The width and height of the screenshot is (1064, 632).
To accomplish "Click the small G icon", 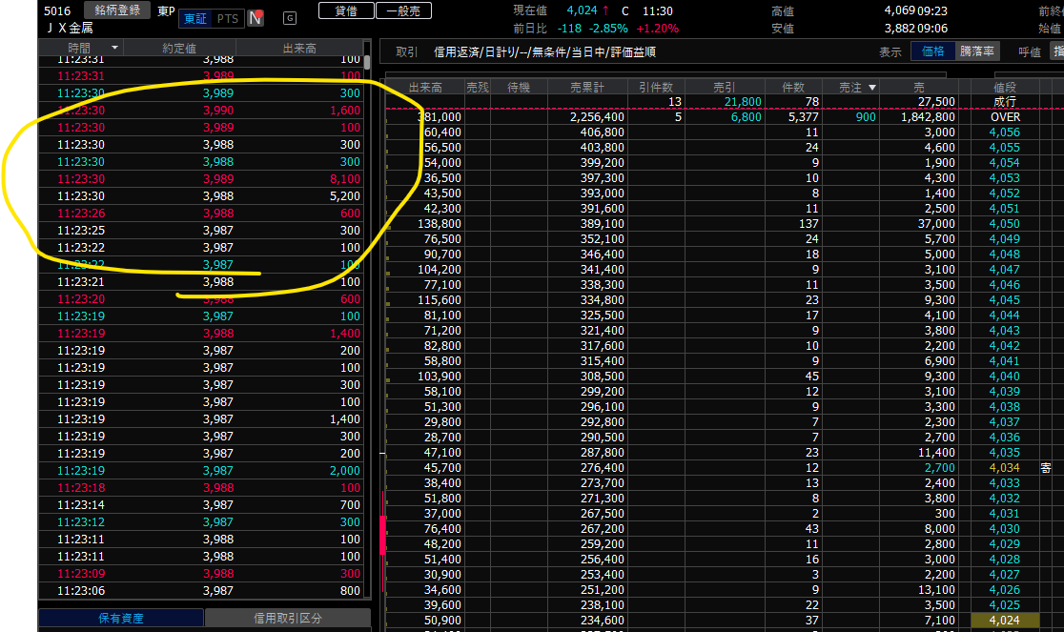I will (290, 18).
